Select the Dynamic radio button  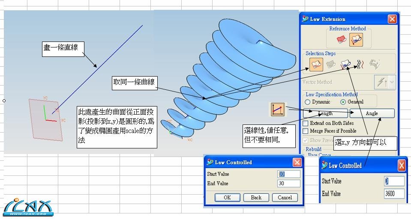click(307, 102)
